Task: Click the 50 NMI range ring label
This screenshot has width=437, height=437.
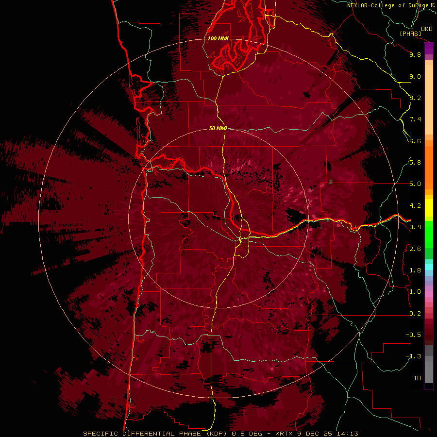Action: tap(218, 129)
